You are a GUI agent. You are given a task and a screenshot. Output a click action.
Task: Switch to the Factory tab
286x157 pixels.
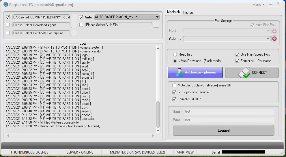coord(188,12)
